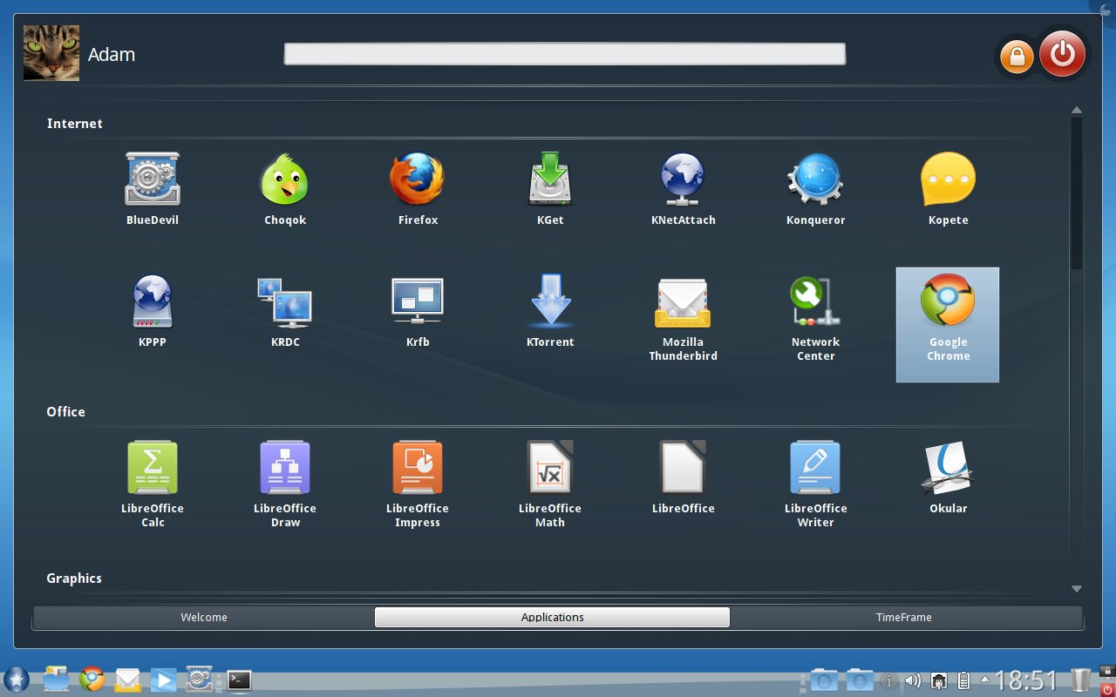1116x697 pixels.
Task: Open the mail client from the taskbar
Action: [x=128, y=679]
